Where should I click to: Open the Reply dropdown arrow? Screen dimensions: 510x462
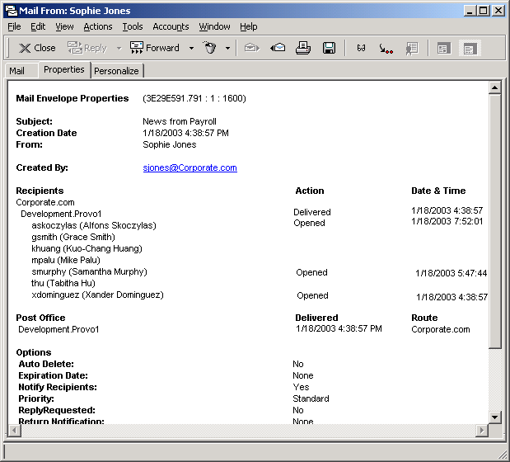pyautogui.click(x=119, y=48)
